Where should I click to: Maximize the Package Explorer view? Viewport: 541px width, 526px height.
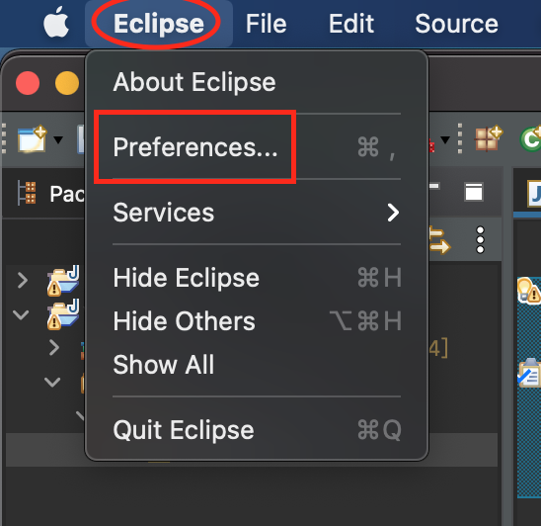point(474,192)
